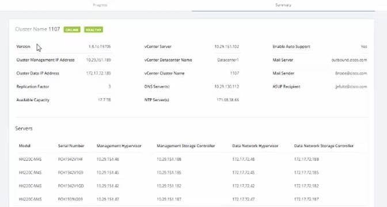Select the Enable Auto Support value Yes
Screen dimensions: 387x207
[x=364, y=47]
